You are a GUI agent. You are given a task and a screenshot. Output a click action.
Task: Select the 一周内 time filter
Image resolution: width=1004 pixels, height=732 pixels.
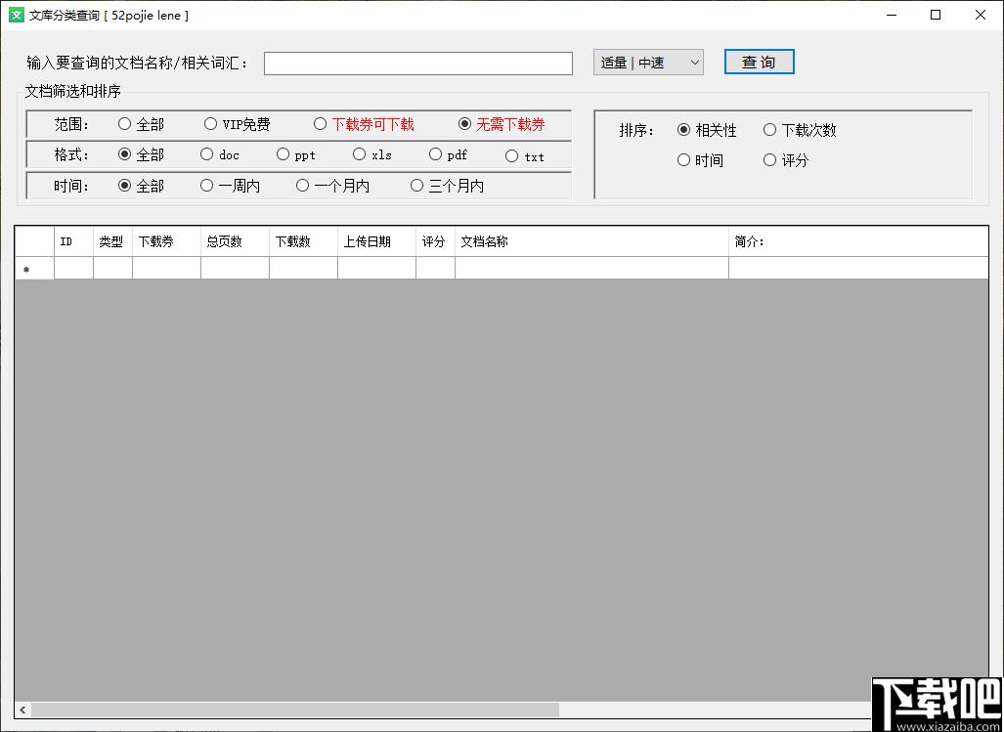coord(230,187)
